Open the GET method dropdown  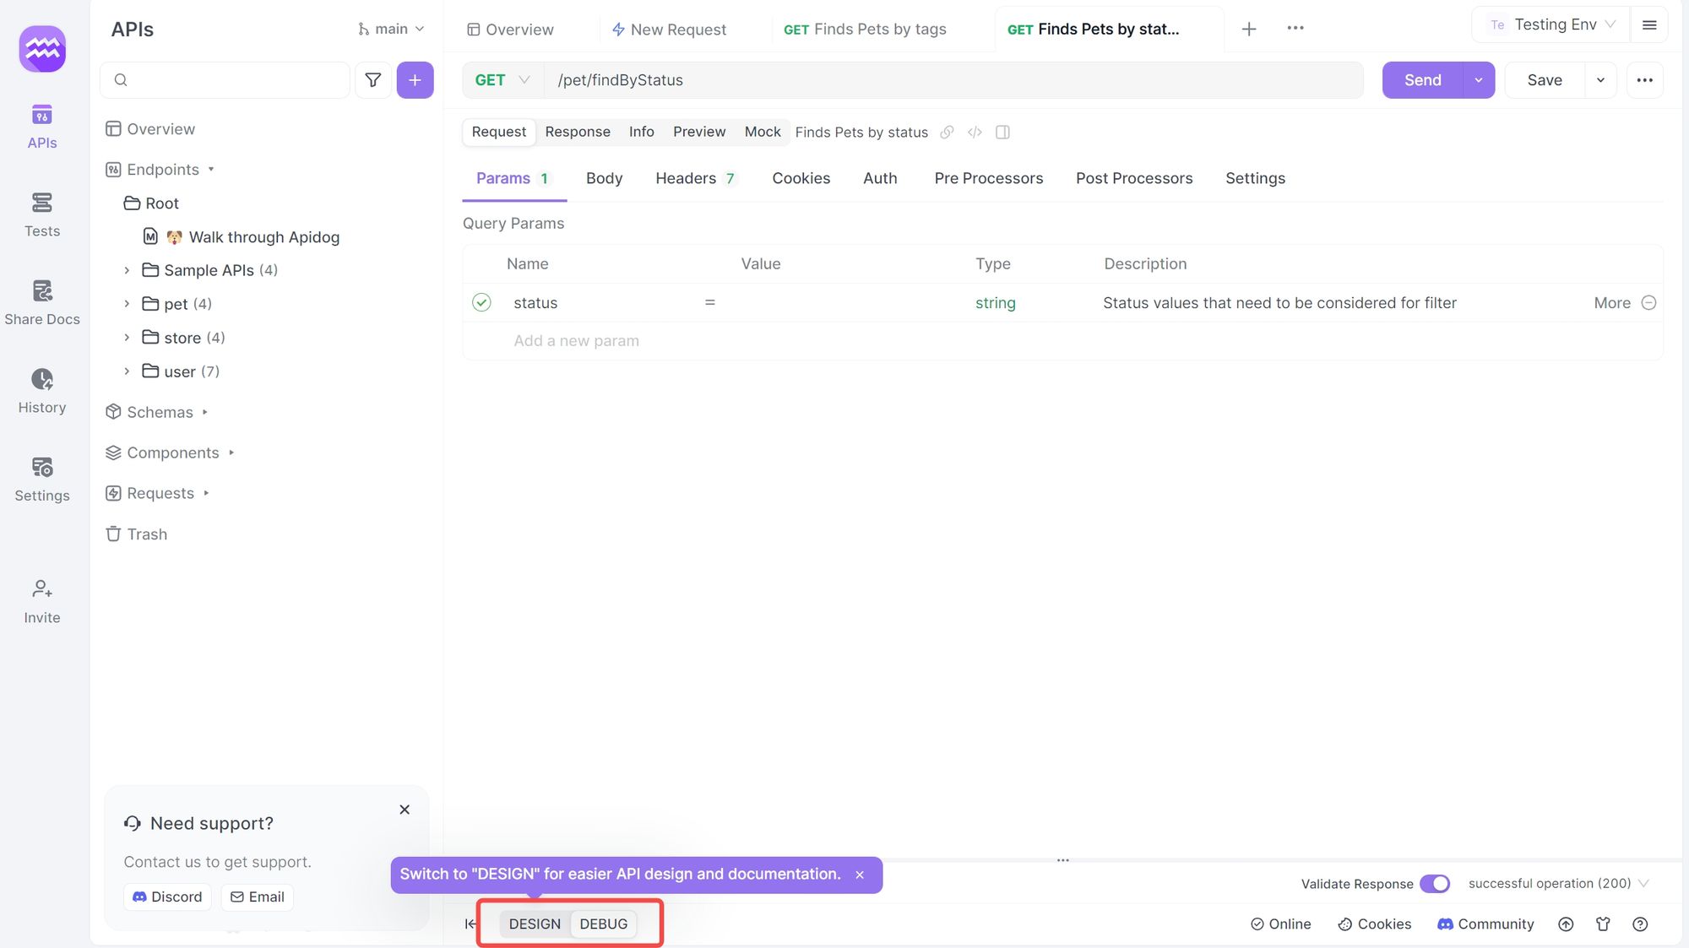point(502,80)
